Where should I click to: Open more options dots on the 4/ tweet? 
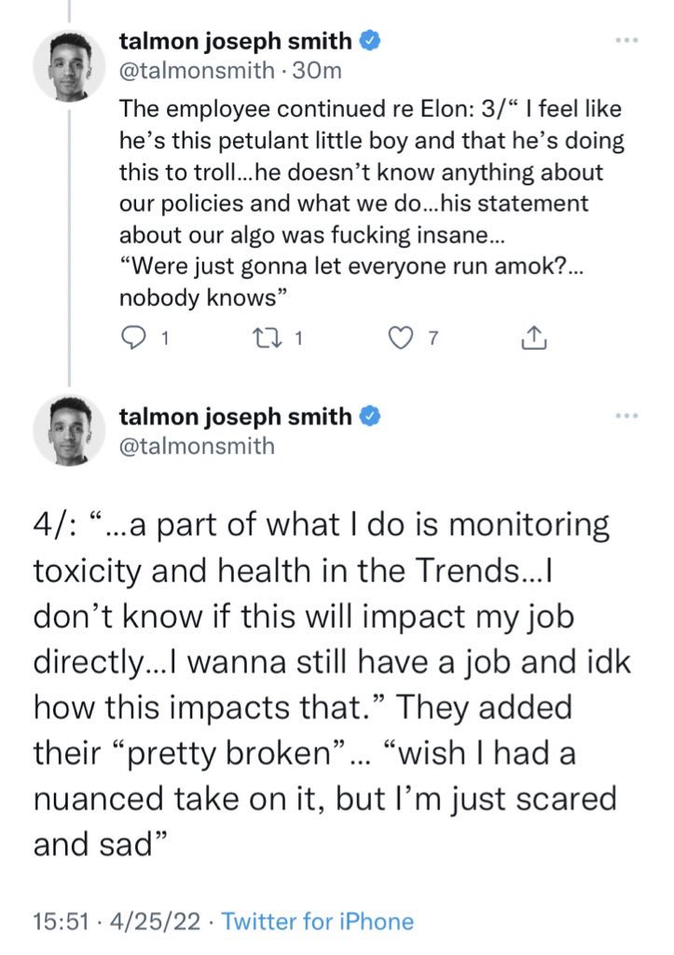(626, 416)
